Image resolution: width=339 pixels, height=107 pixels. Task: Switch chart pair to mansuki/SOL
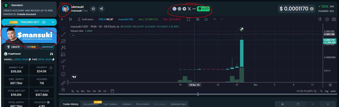pyautogui.click(x=126, y=19)
